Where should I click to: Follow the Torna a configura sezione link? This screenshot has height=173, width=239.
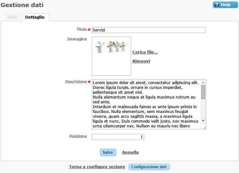[97, 167]
